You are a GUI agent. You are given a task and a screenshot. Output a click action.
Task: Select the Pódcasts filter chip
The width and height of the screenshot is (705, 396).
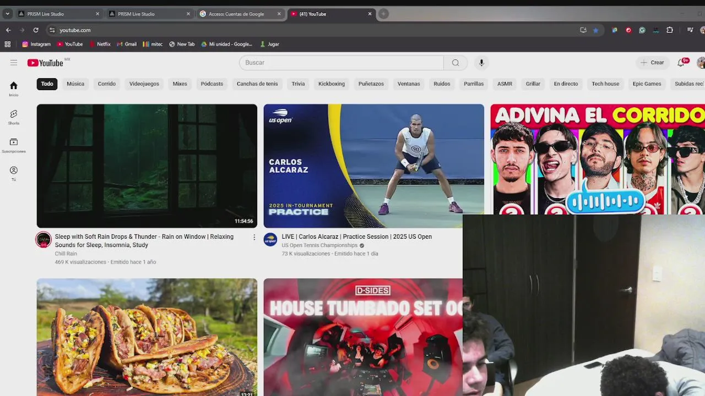pyautogui.click(x=212, y=84)
